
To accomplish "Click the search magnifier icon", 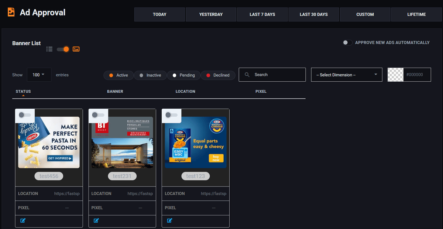I will (247, 75).
